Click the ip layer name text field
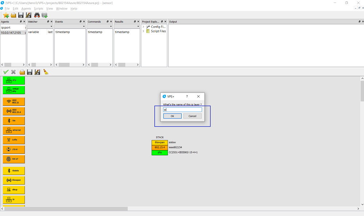The image size is (364, 216). 182,109
